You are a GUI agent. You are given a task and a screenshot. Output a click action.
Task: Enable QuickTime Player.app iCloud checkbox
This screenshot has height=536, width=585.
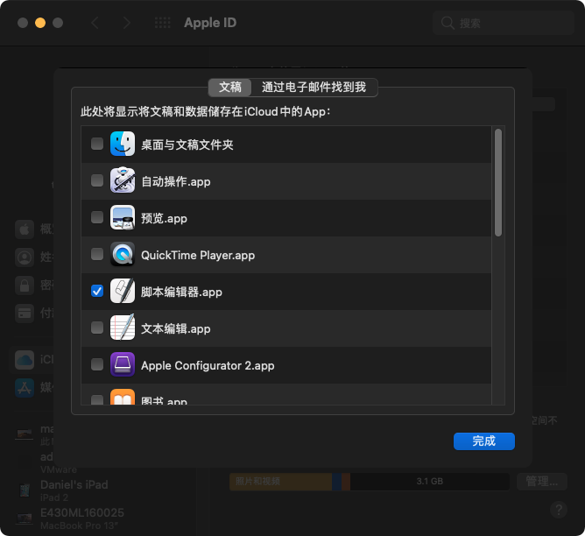click(97, 254)
